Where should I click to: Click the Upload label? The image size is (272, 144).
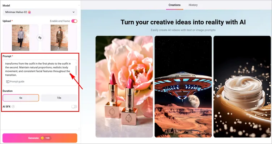point(7,21)
